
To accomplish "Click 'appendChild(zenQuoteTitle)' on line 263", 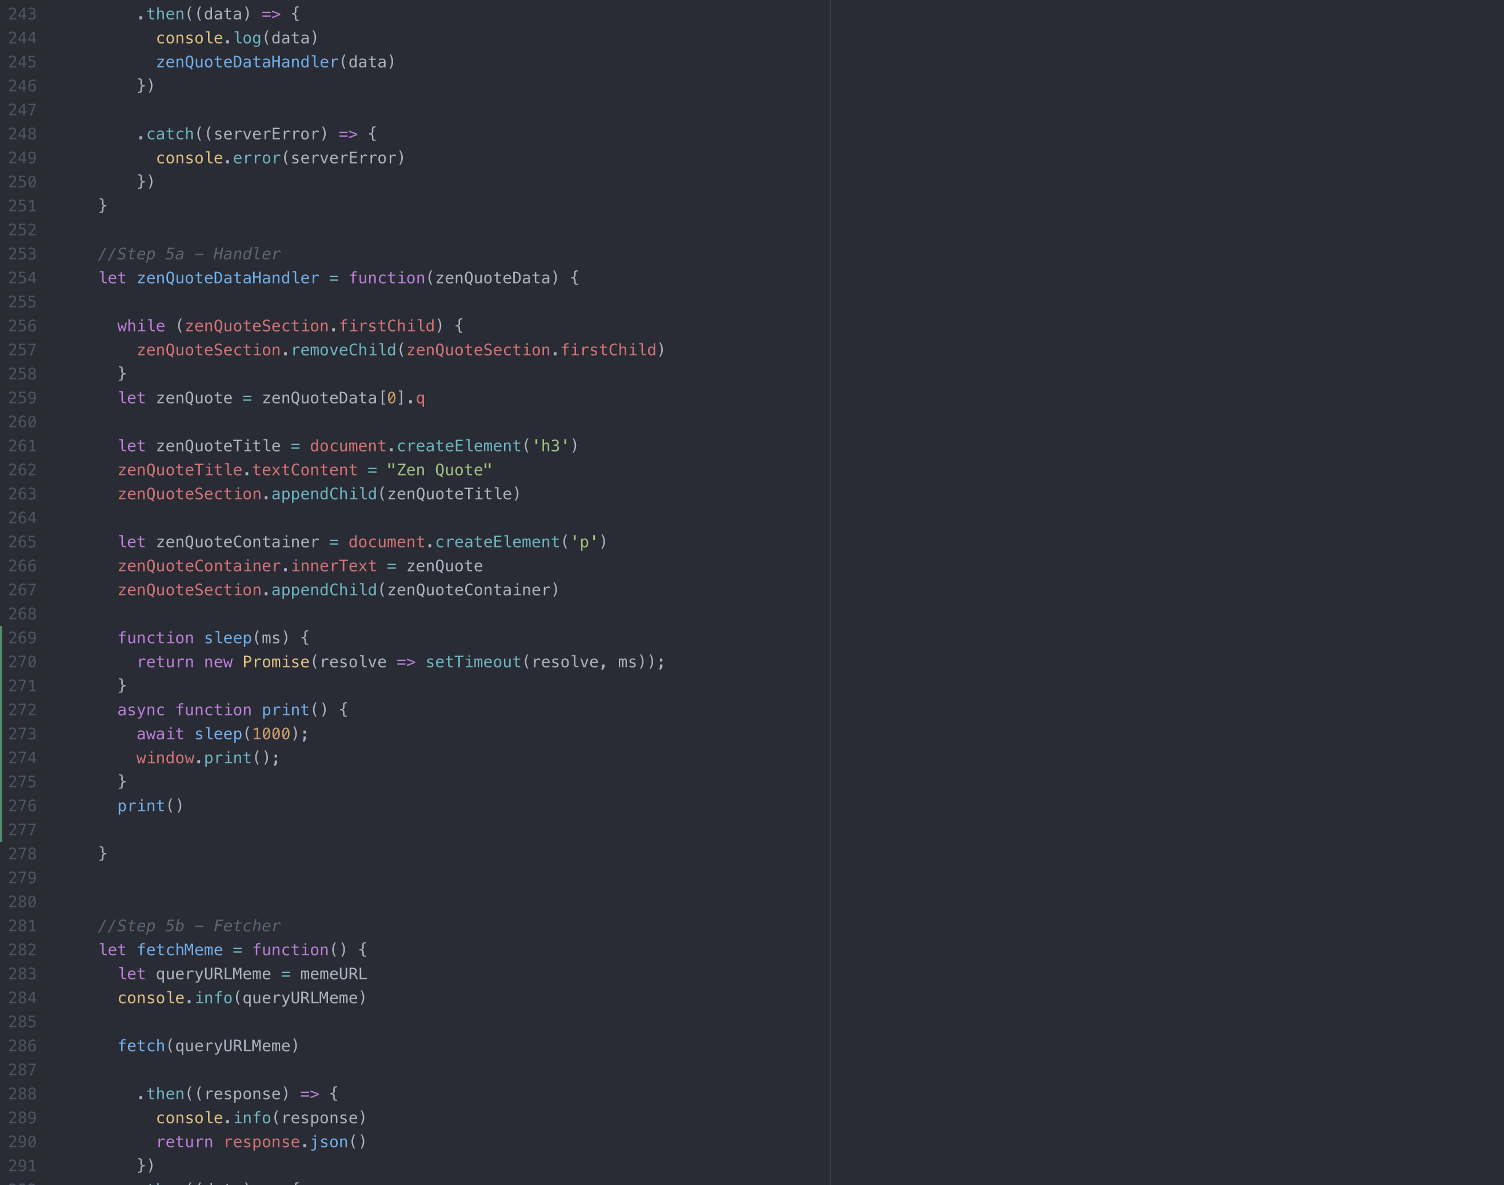I will (396, 494).
